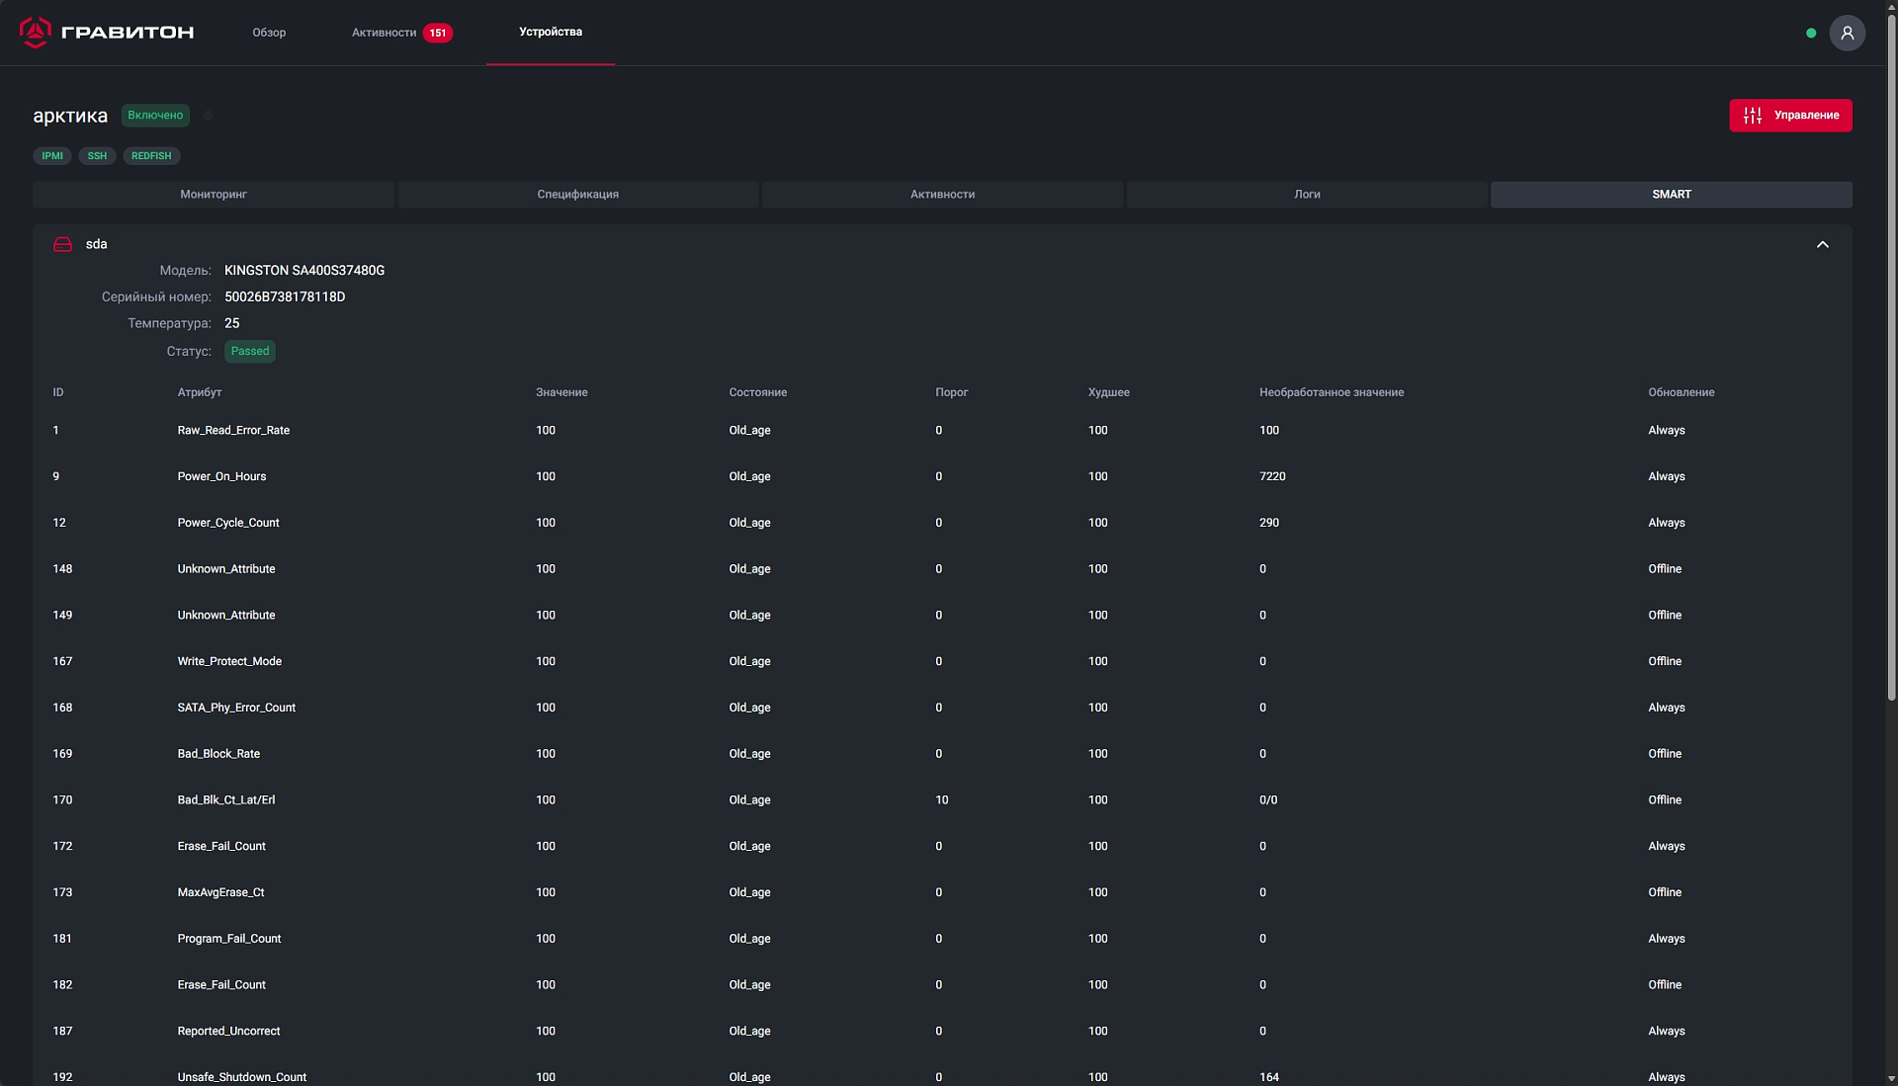Collapse the sda disk panel chevron
Screen dimensions: 1898x1086
pyautogui.click(x=1822, y=244)
